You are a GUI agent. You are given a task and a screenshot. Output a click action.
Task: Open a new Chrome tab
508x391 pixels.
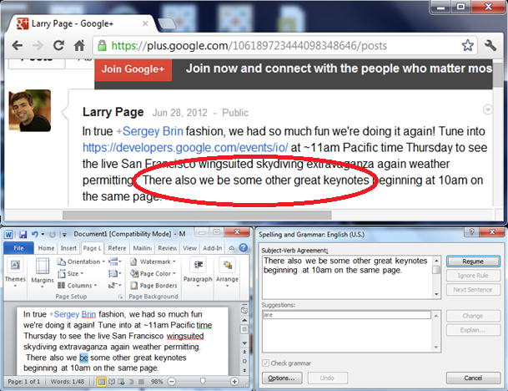[167, 23]
